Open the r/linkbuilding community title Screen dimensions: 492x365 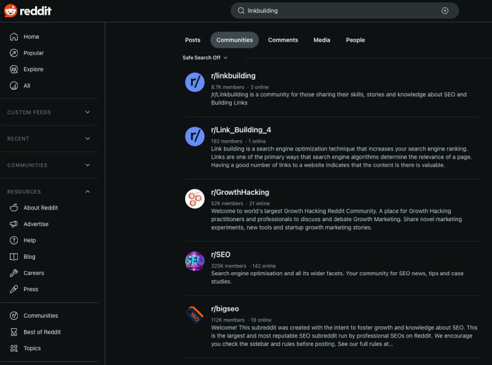click(x=233, y=76)
